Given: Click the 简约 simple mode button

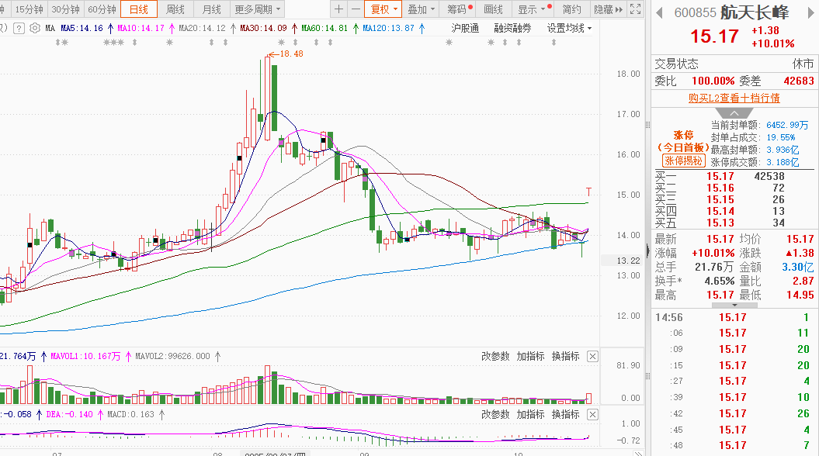Looking at the screenshot, I should 571,9.
